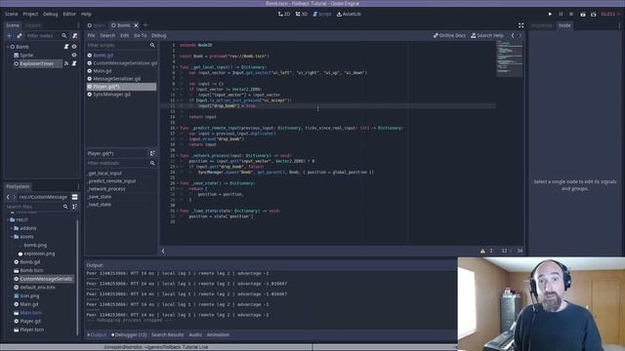Select SyncManager.gd in script list
This screenshot has height=351, width=625.
[111, 95]
